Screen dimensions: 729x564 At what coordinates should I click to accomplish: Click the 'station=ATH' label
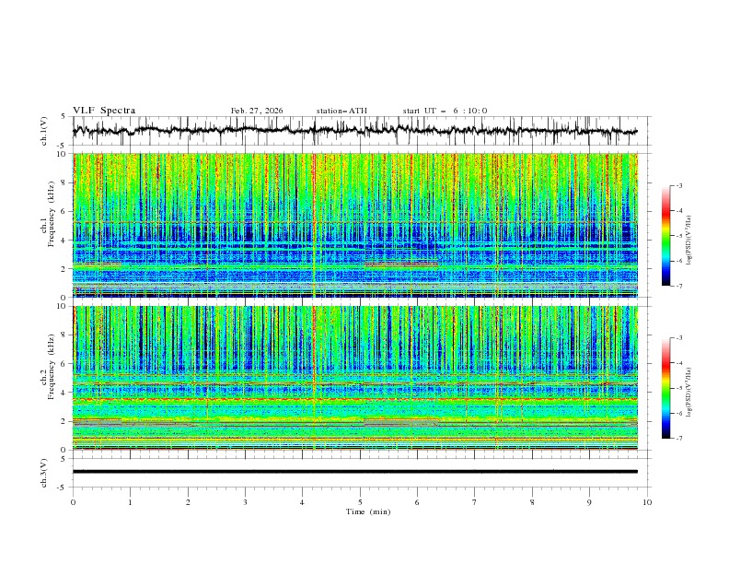click(x=341, y=111)
